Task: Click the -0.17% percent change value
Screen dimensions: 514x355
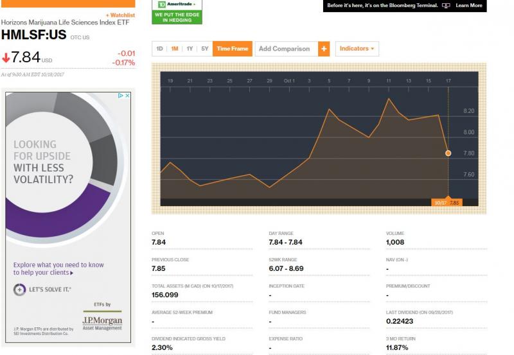Action: [x=123, y=62]
